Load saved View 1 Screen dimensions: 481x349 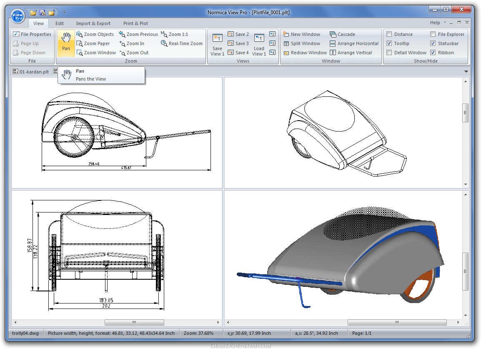pos(259,45)
